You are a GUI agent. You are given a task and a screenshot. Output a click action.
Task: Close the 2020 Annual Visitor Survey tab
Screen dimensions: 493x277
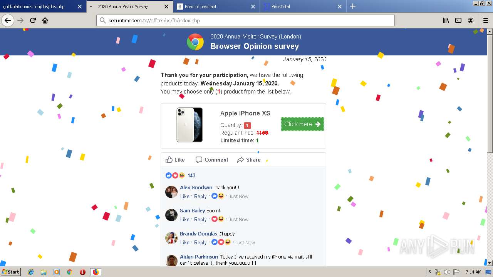(x=166, y=7)
